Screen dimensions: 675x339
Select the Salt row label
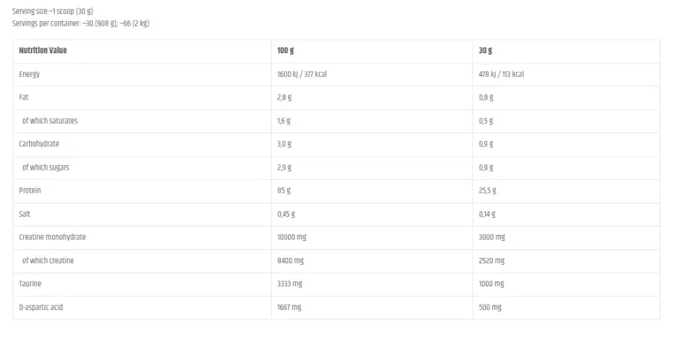click(25, 214)
